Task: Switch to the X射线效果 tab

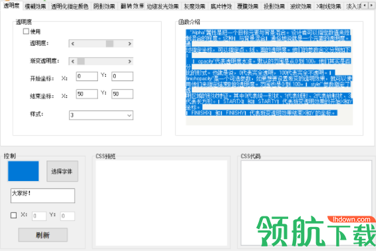Action: click(x=328, y=6)
